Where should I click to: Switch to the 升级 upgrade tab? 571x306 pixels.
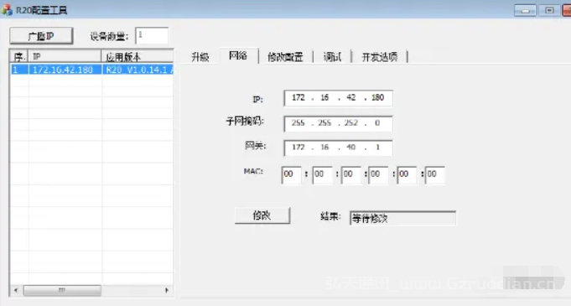[200, 57]
